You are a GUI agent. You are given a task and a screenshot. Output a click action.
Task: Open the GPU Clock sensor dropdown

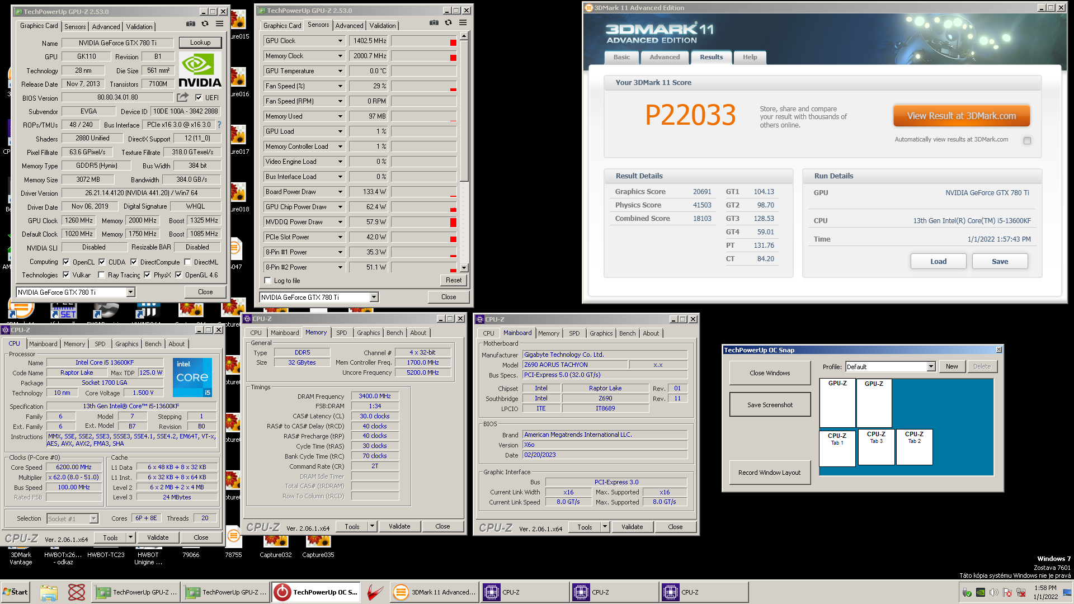point(340,41)
